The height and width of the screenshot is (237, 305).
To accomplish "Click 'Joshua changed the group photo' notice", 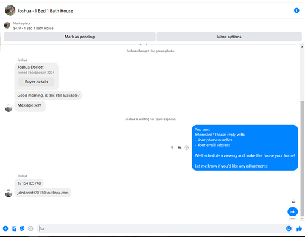I will click(x=151, y=51).
